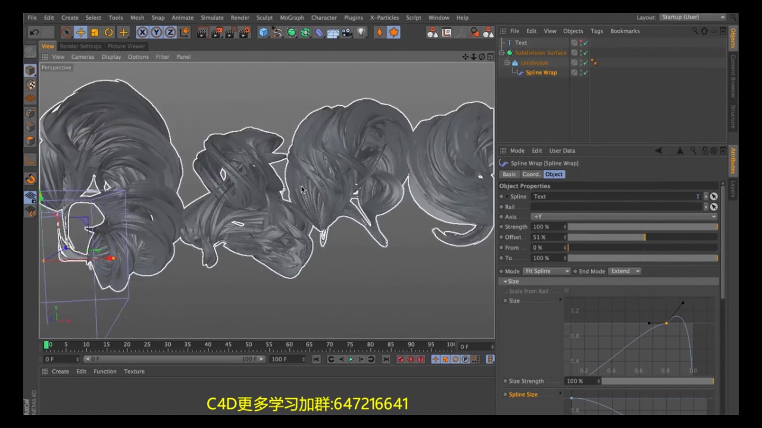This screenshot has height=428, width=762.
Task: Click the Undo arrow icon
Action: point(34,33)
